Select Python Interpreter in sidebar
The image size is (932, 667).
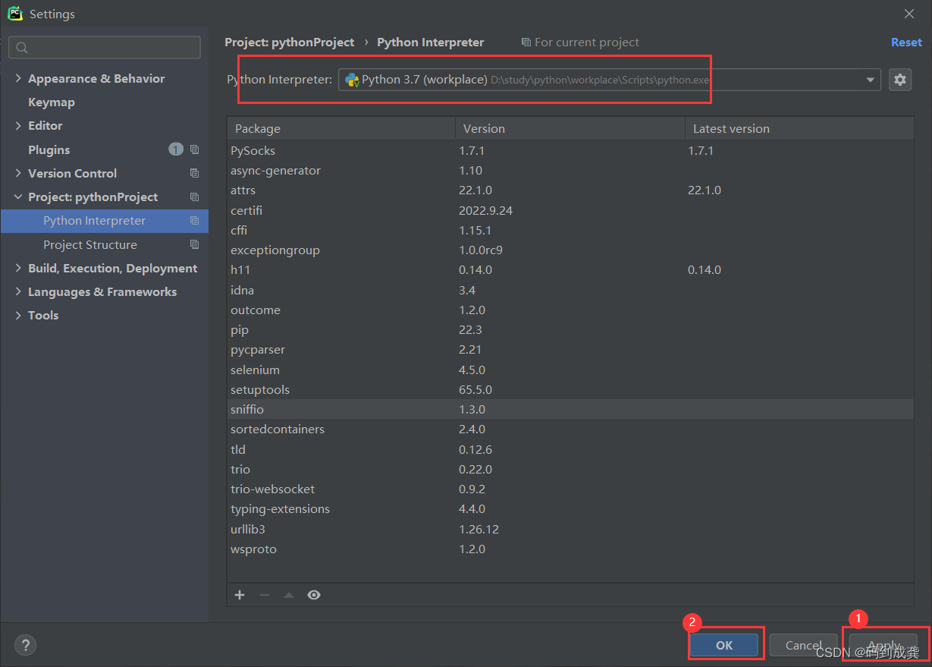click(x=105, y=220)
